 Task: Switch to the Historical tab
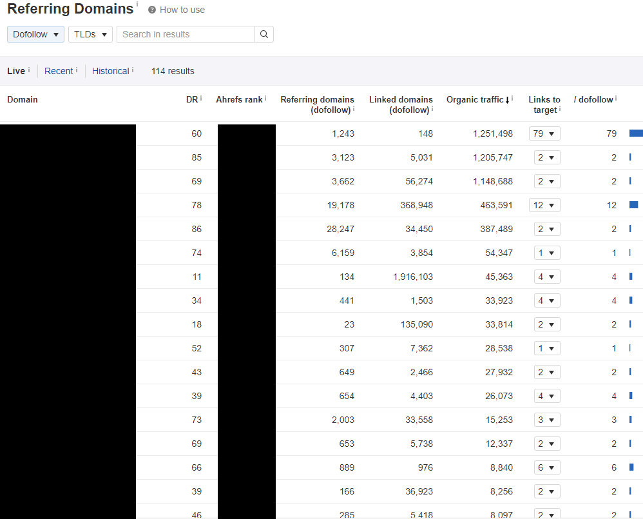(111, 71)
